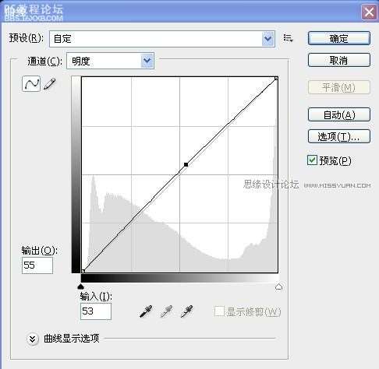Viewport: 379px width, 369px height.
Task: Click the 输出 output value field
Action: click(37, 265)
